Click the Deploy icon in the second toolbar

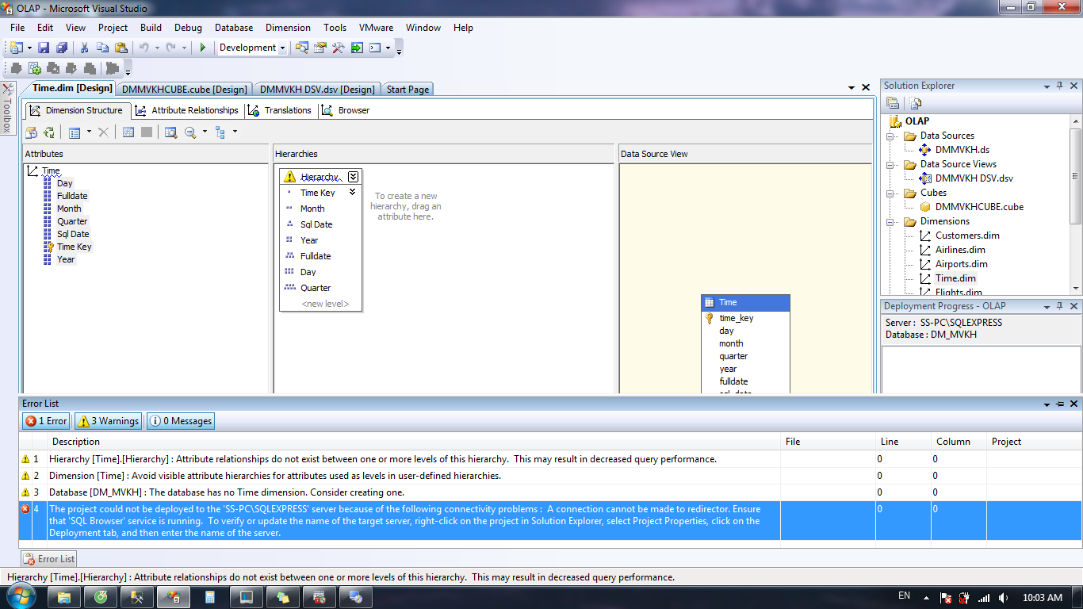(x=34, y=68)
